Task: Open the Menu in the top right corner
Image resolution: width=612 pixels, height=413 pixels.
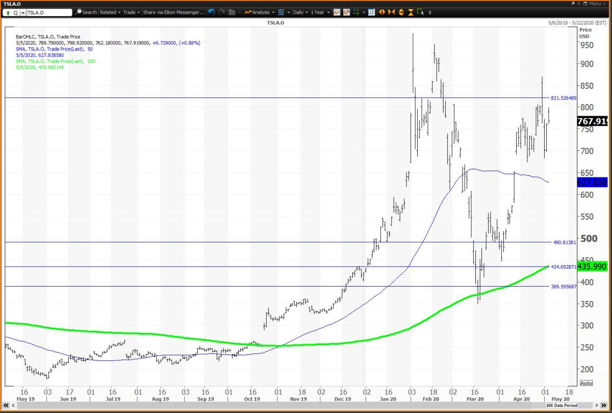Action: pyautogui.click(x=595, y=3)
